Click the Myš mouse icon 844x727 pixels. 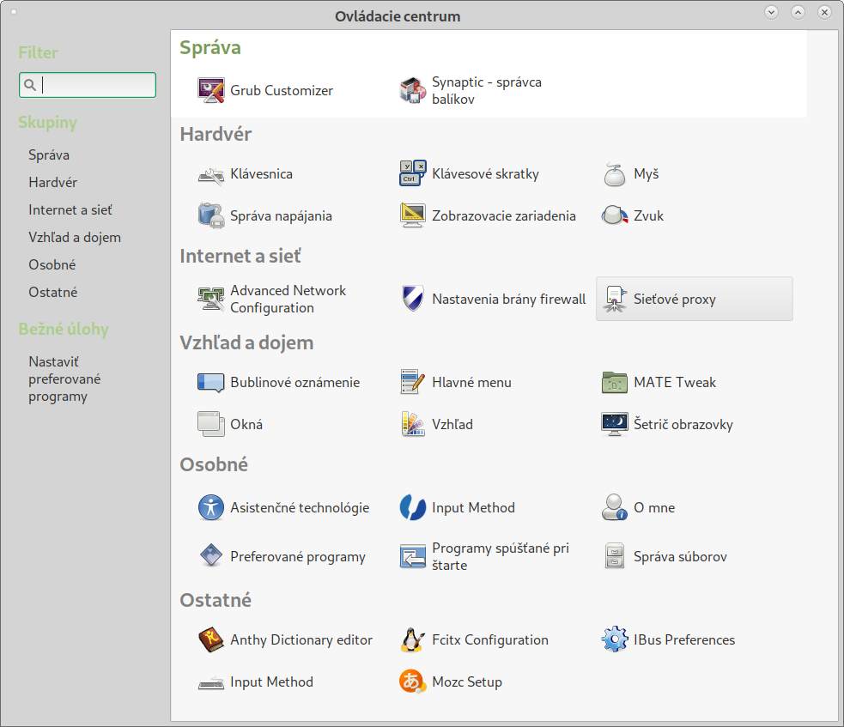pyautogui.click(x=615, y=174)
